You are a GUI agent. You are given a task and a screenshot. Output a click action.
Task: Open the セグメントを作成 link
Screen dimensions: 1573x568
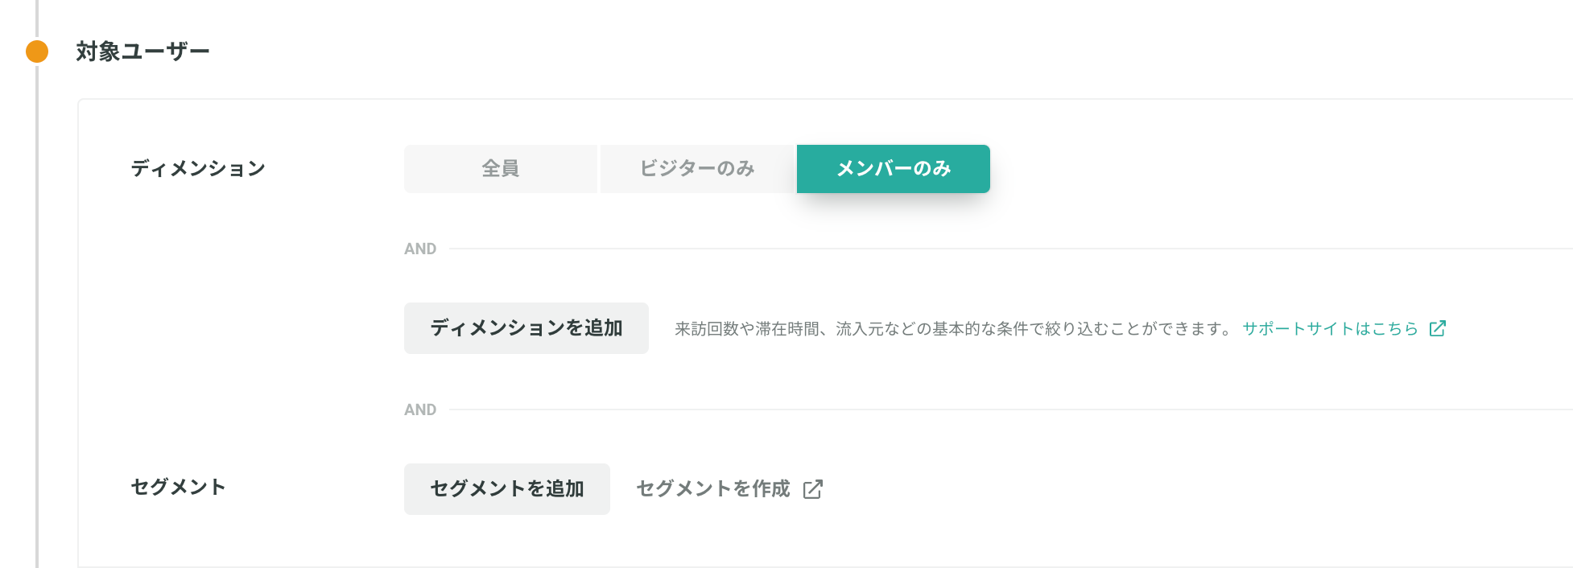coord(713,489)
